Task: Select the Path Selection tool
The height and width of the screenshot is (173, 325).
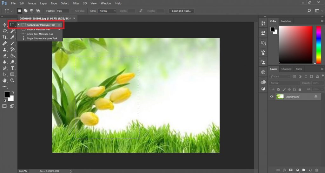Action: tap(4, 74)
